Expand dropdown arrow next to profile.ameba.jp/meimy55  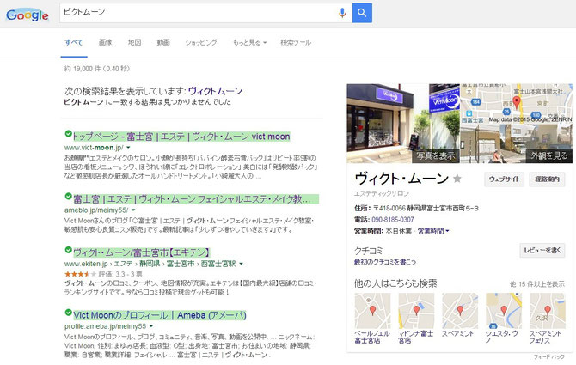click(151, 326)
